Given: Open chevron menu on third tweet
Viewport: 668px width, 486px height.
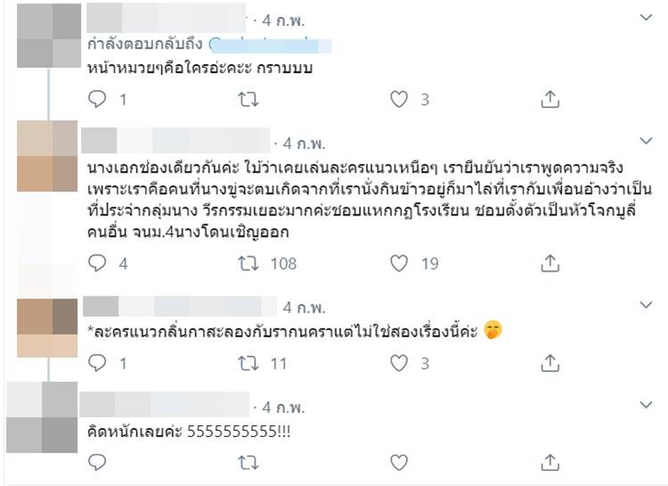Looking at the screenshot, I should (648, 306).
